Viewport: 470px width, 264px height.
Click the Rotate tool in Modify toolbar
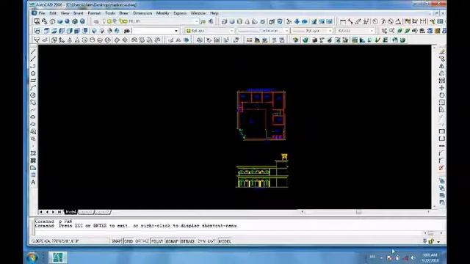pos(442,95)
